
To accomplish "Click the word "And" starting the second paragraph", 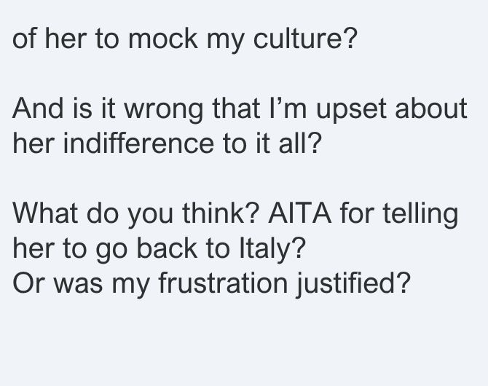I will tap(39, 108).
